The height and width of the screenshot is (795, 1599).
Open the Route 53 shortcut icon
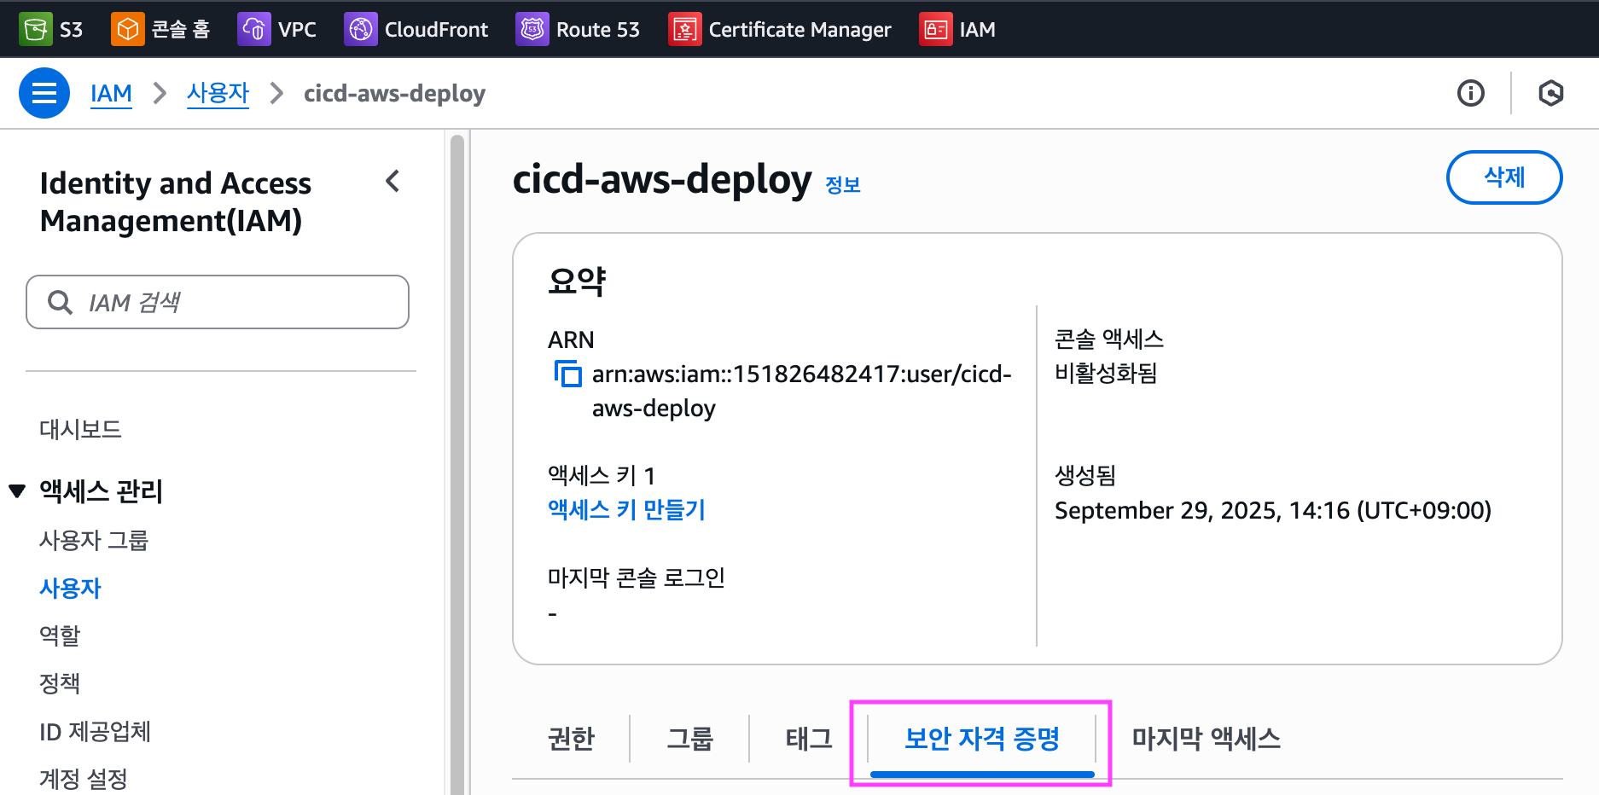coord(532,30)
